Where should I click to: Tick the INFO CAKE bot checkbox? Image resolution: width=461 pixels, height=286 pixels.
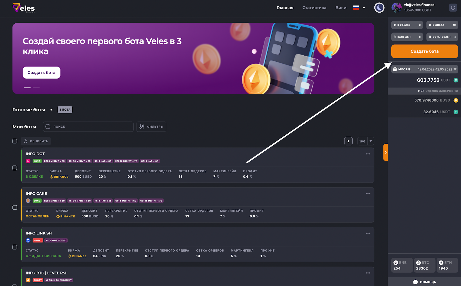pyautogui.click(x=15, y=208)
